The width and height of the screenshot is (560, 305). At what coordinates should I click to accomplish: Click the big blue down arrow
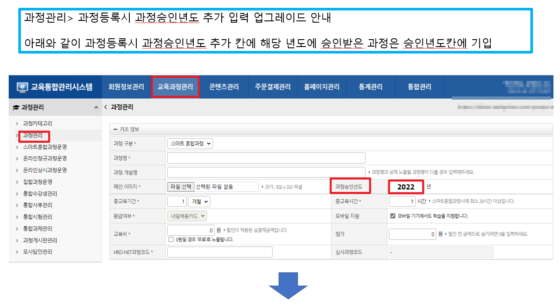(288, 285)
